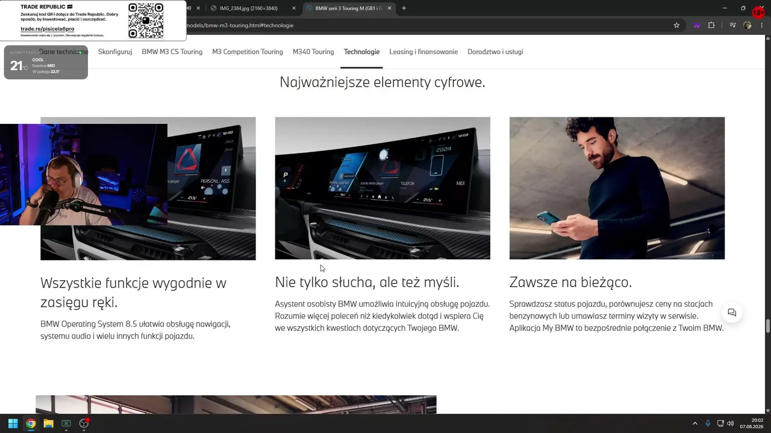Open the volume speaker icon in tray
This screenshot has height=433, width=771.
pos(731,423)
